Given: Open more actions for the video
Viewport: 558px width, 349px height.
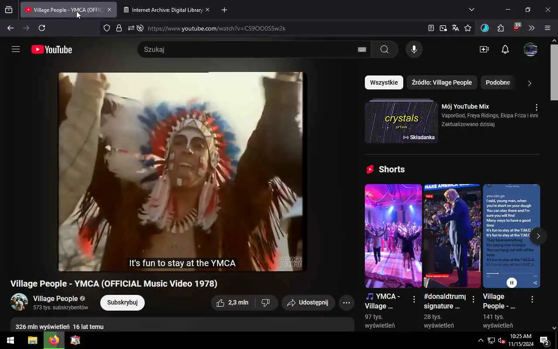Looking at the screenshot, I should click(x=347, y=303).
